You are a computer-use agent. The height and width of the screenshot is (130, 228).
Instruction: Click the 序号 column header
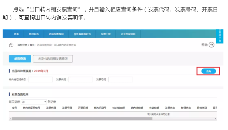tap(14, 108)
